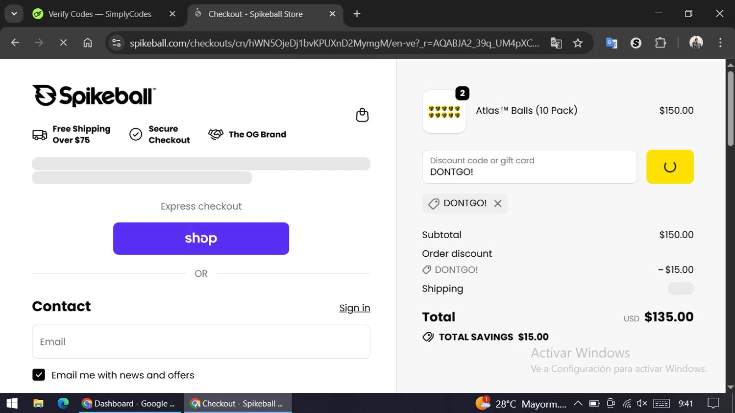Click the page scroll up arrow
This screenshot has width=735, height=413.
coord(731,64)
